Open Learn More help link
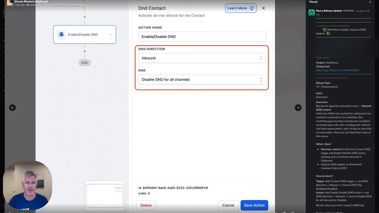The image size is (379, 213). pyautogui.click(x=241, y=8)
